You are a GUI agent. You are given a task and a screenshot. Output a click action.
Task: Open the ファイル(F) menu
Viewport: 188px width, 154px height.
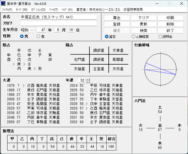click(x=7, y=10)
